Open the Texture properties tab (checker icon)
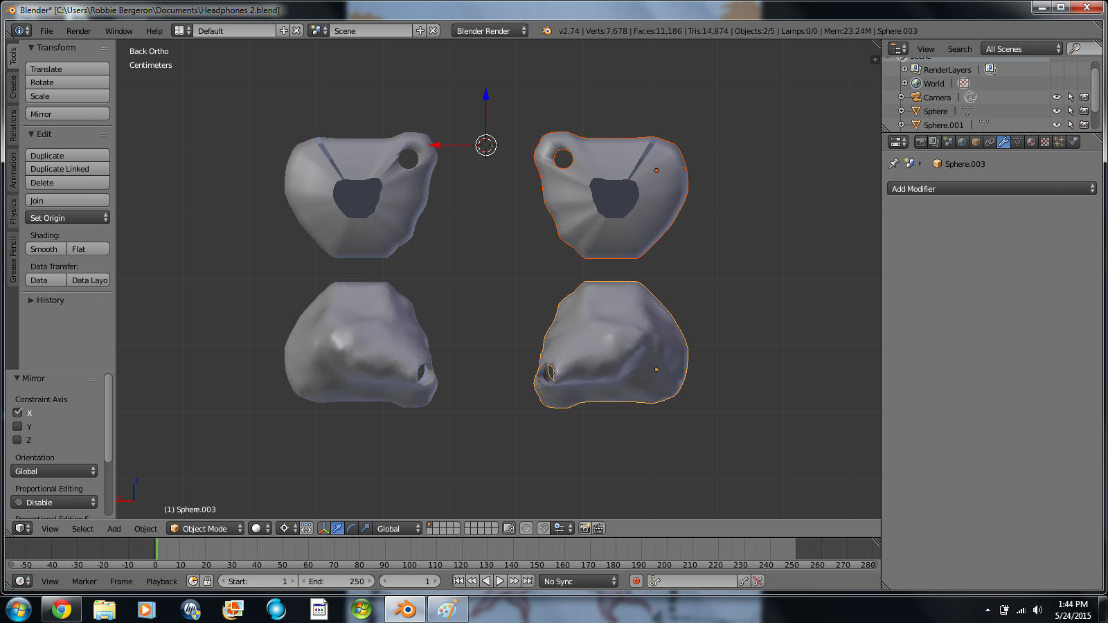 [x=1045, y=142]
